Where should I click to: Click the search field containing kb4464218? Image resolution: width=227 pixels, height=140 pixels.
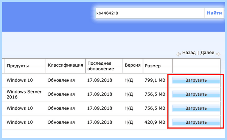point(150,13)
